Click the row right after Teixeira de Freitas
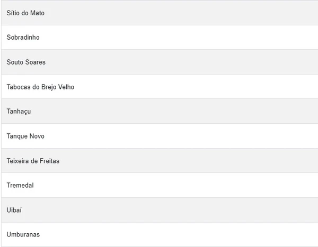This screenshot has width=318, height=247. pos(20,185)
